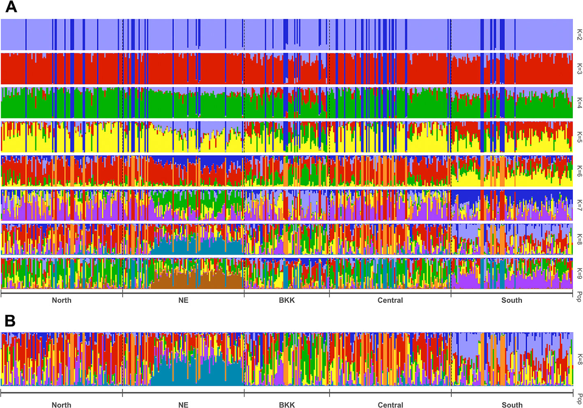Click the BKK label in panel B
Screen dimensions: 583x408
[287, 405]
